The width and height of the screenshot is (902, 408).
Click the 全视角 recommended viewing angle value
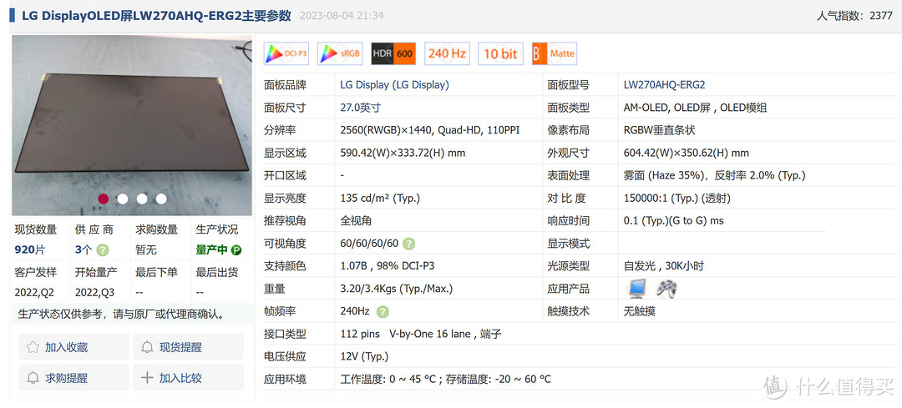point(356,220)
